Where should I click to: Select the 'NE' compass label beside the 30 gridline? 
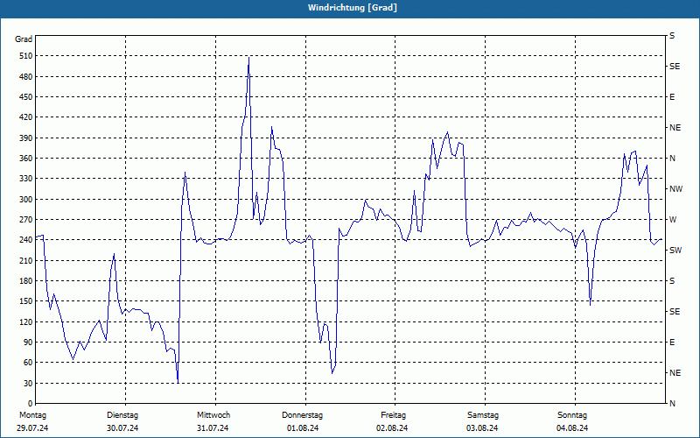click(675, 373)
